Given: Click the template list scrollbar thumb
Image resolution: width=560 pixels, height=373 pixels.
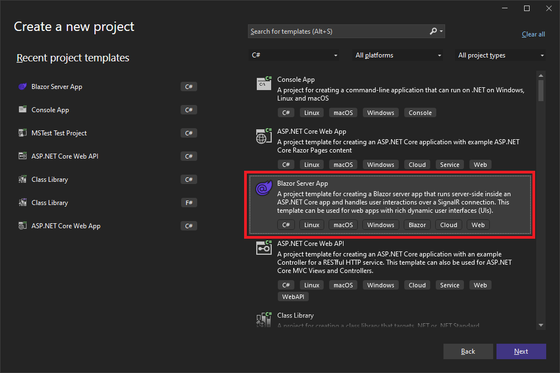Looking at the screenshot, I should tap(541, 91).
